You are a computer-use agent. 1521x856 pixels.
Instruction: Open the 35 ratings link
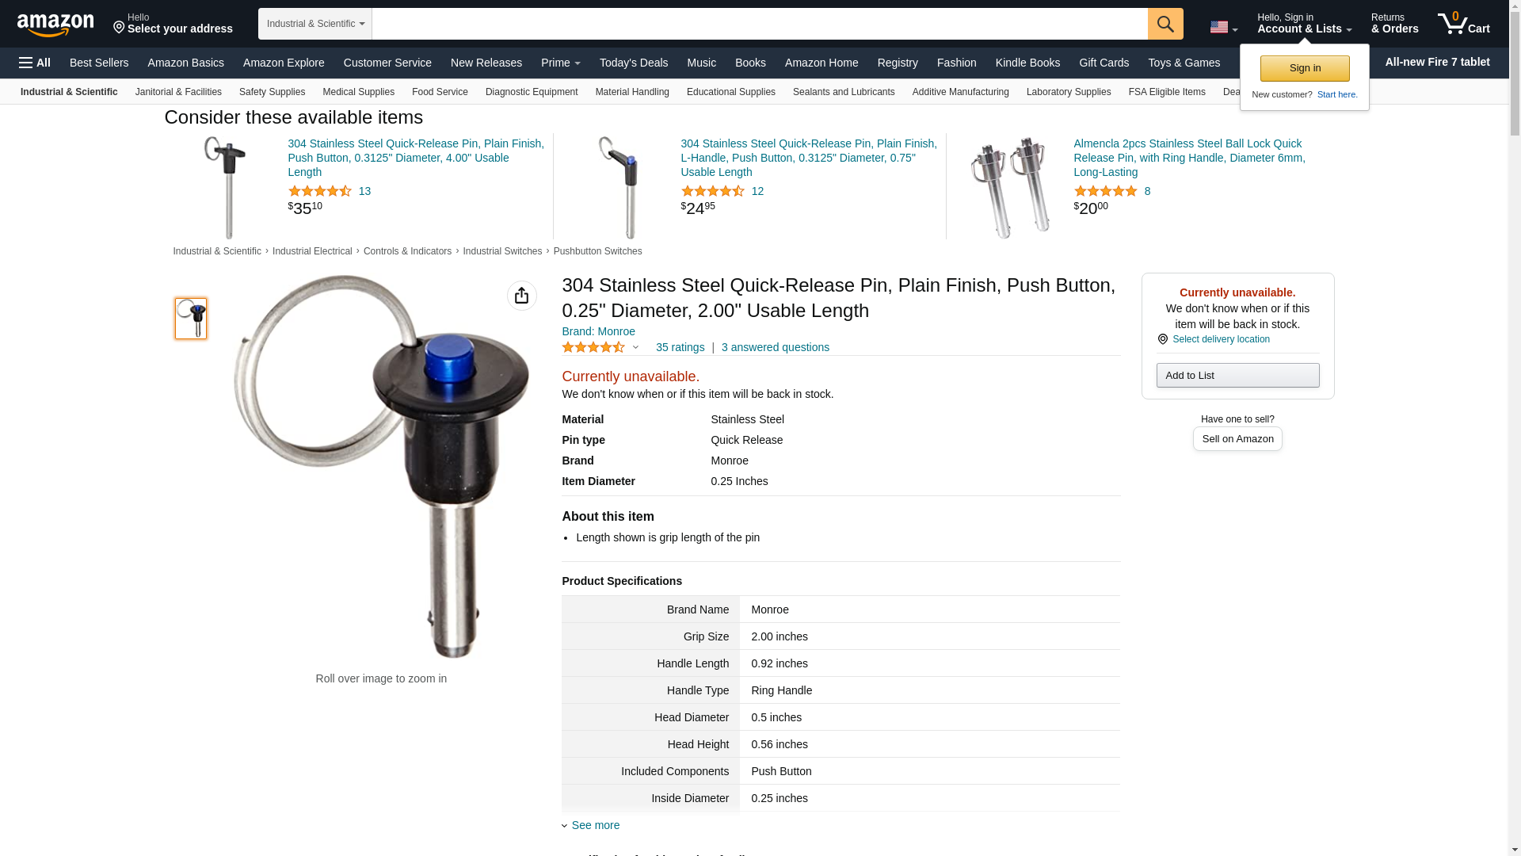coord(680,347)
